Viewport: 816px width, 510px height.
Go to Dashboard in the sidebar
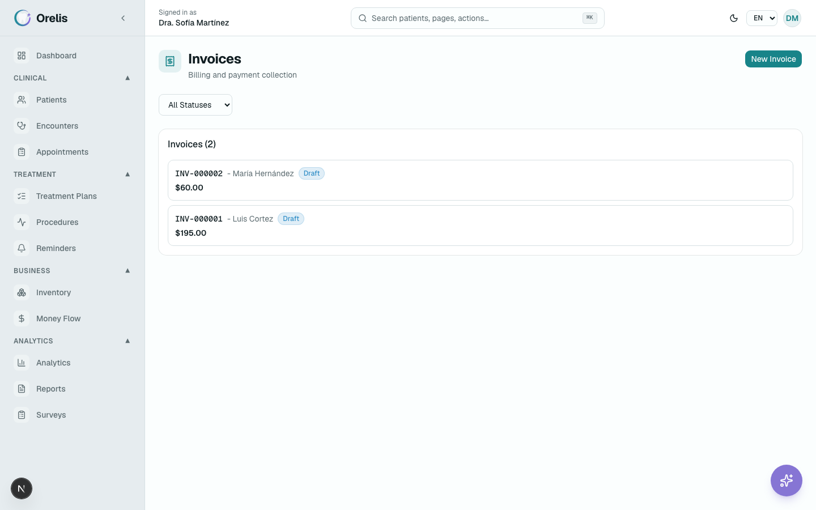(x=72, y=56)
